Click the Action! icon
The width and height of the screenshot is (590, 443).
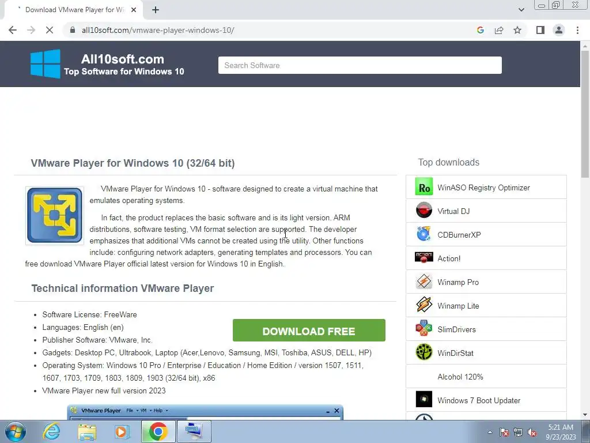coord(423,258)
